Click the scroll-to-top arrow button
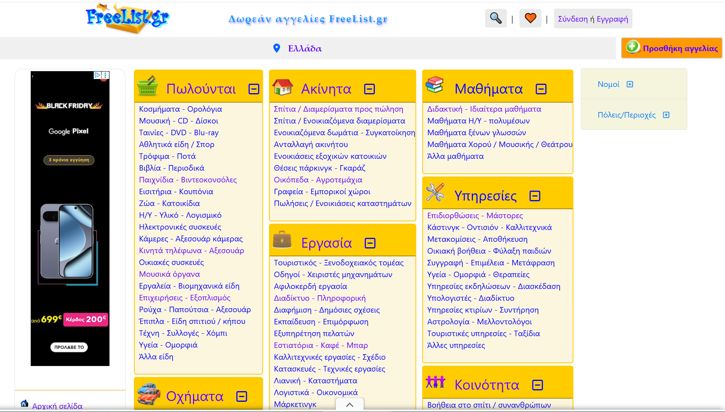 349,405
